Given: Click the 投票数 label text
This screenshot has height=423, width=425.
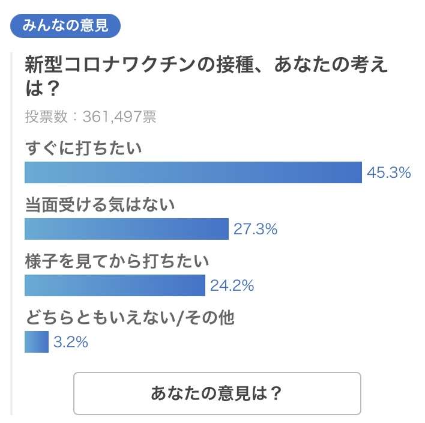Looking at the screenshot, I should 46,117.
